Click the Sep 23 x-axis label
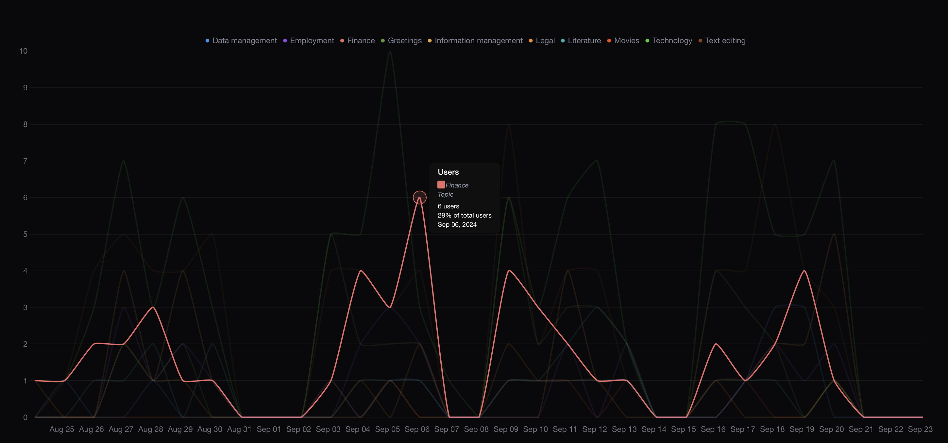Screen dimensions: 948x443 [x=920, y=429]
